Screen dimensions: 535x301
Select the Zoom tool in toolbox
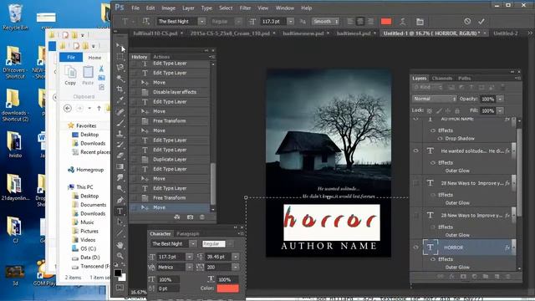point(120,255)
